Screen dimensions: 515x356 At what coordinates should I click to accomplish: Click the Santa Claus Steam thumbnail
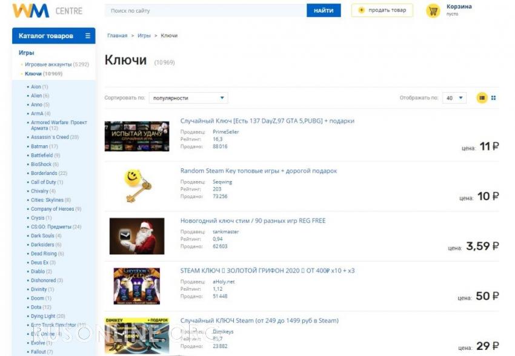(x=137, y=236)
